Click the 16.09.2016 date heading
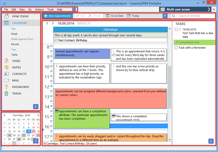This screenshot has width=218, height=152. [66, 23]
